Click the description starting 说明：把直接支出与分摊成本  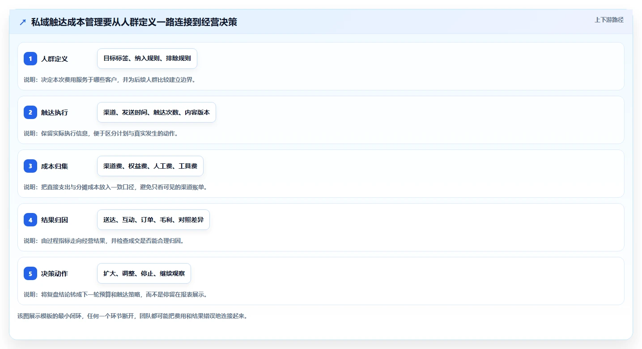click(115, 187)
